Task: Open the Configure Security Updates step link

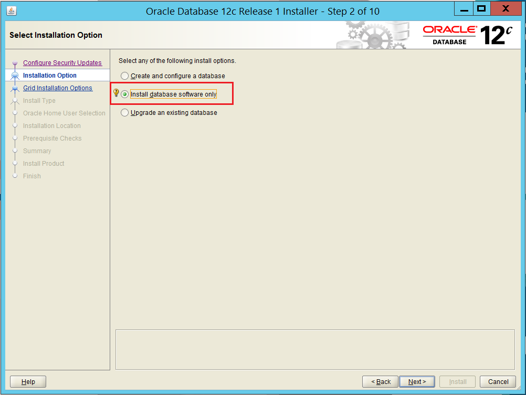Action: pos(62,63)
